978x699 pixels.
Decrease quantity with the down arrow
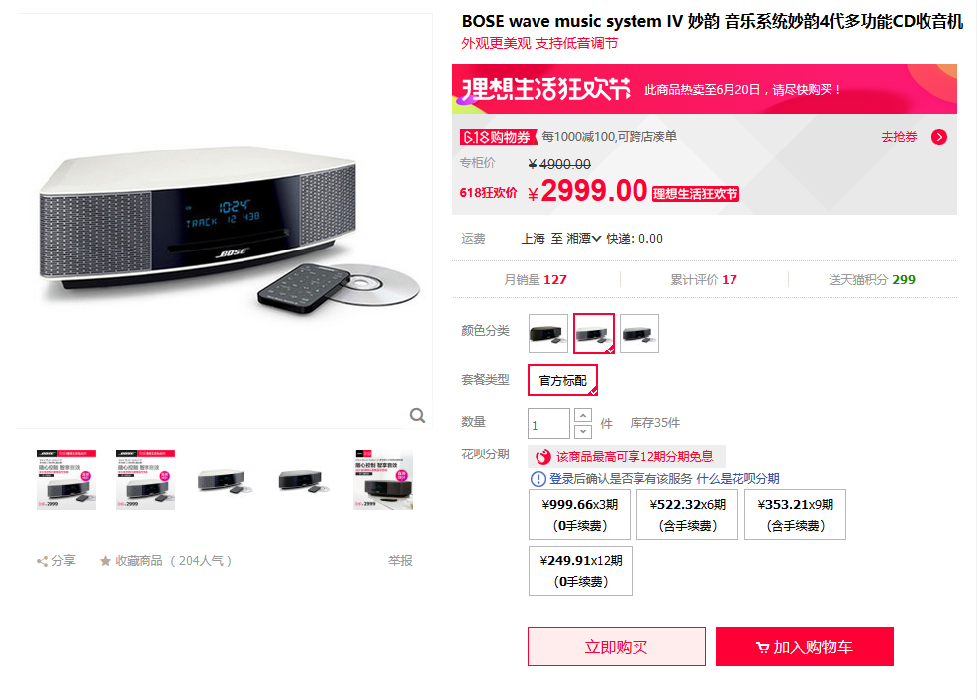(583, 431)
